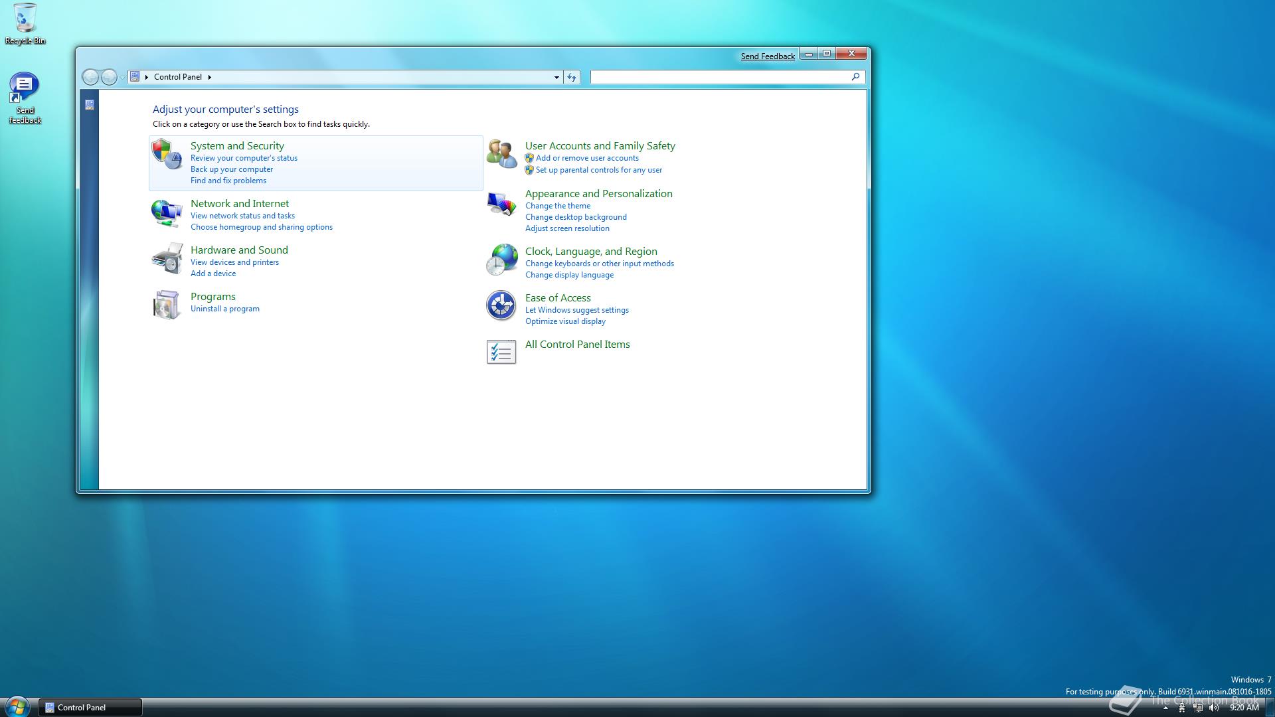
Task: Click Add or remove user accounts
Action: coord(587,158)
